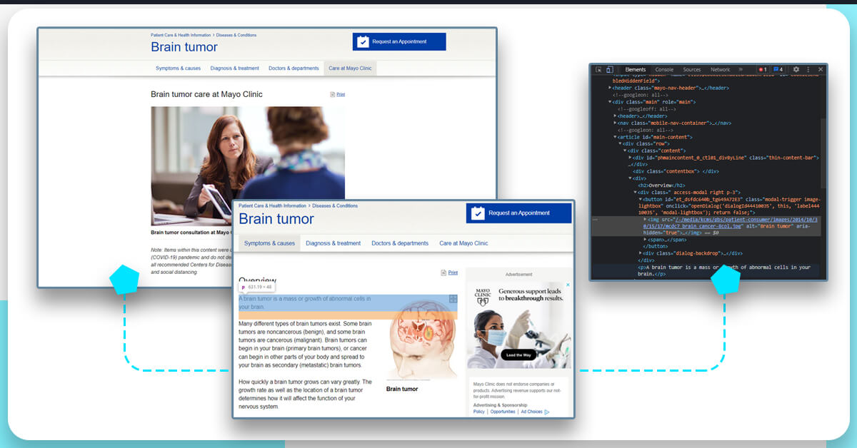This screenshot has width=857, height=448.
Task: Close the Mayo Clinic advertisement with X icon
Action: 568,285
